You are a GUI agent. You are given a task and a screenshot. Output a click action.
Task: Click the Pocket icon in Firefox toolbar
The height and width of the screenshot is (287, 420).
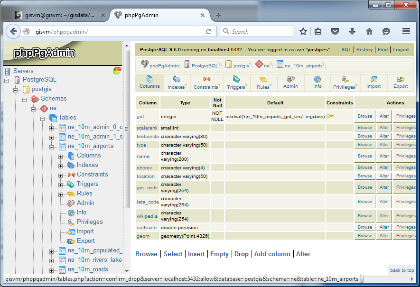[335, 31]
